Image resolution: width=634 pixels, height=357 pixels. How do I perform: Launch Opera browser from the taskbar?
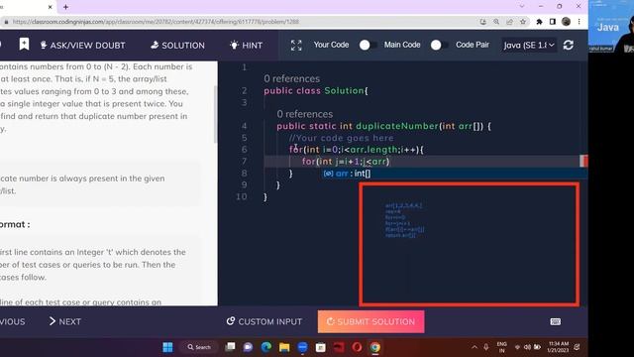[x=357, y=347]
